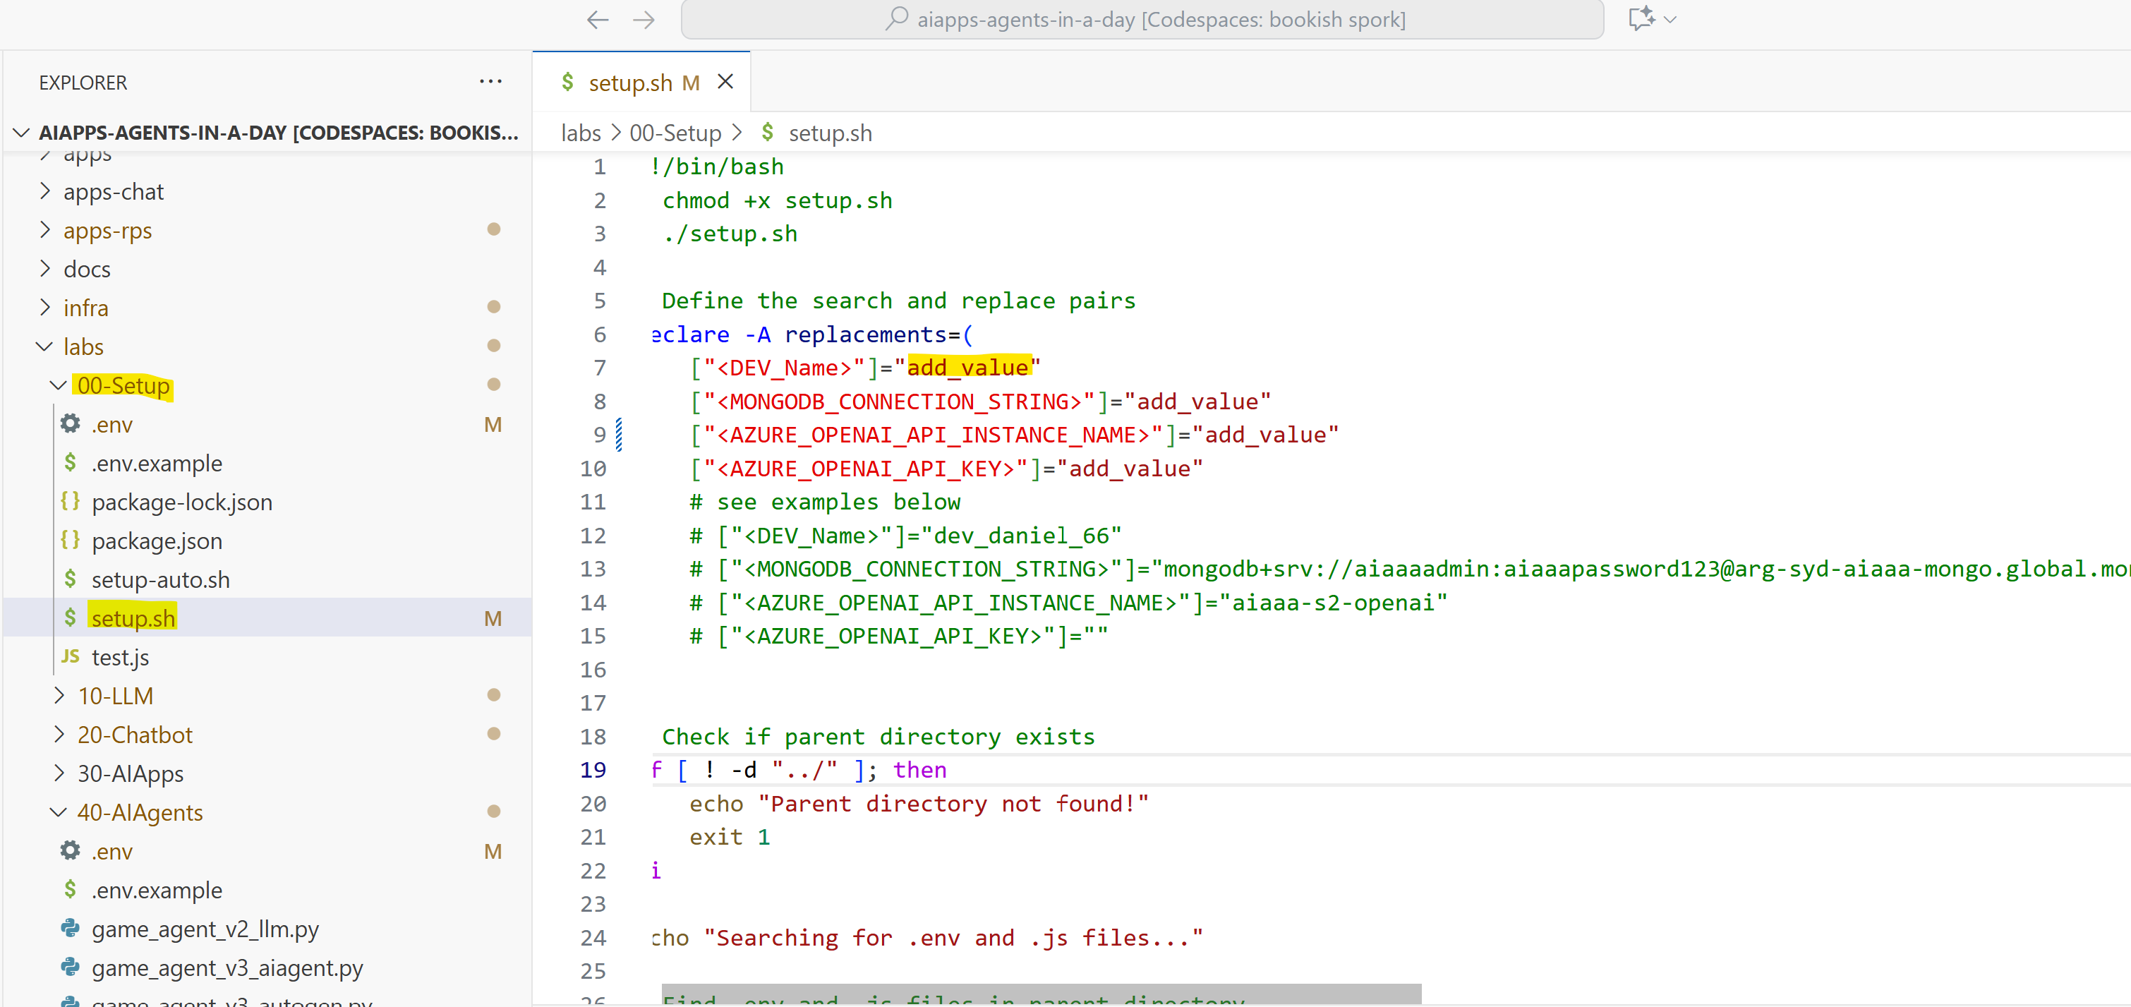Collapse the 00-Setup folder

click(58, 385)
